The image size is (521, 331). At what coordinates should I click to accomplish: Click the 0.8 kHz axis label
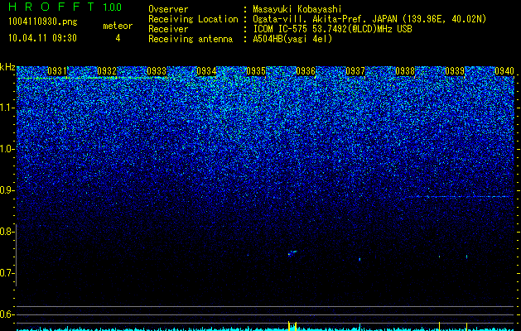pos(7,232)
